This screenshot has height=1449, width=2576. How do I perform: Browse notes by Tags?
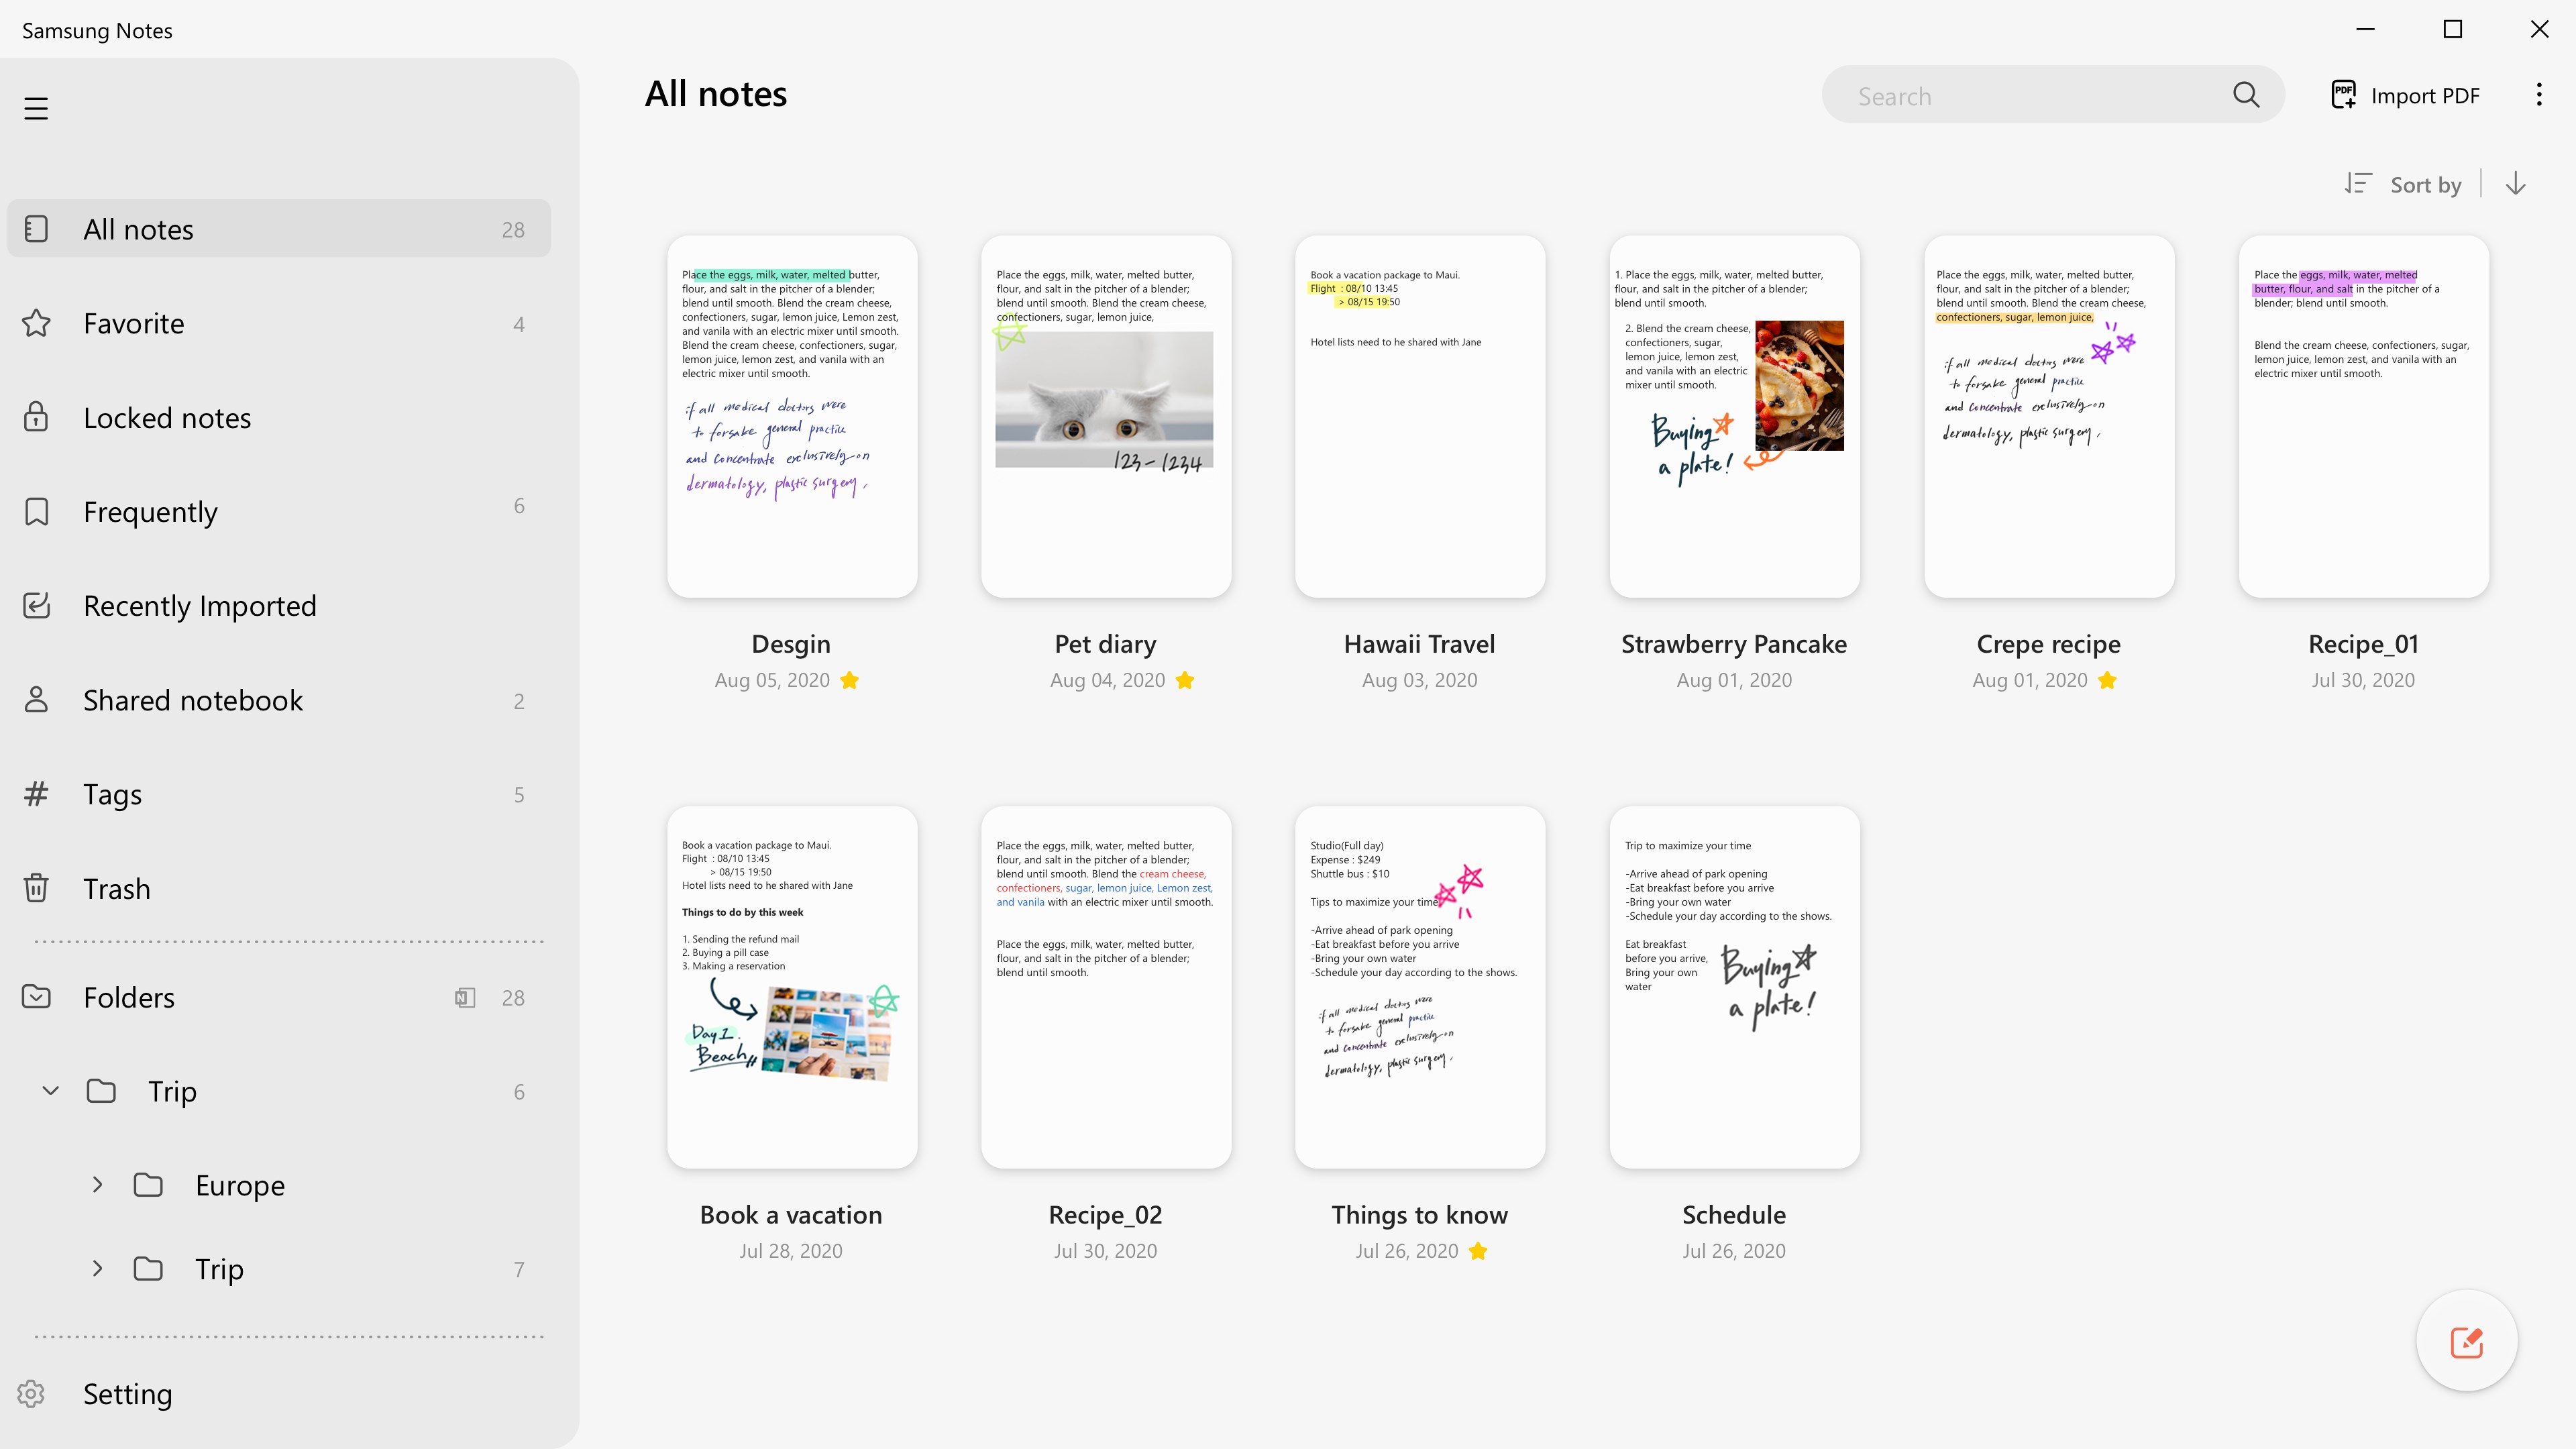point(112,793)
